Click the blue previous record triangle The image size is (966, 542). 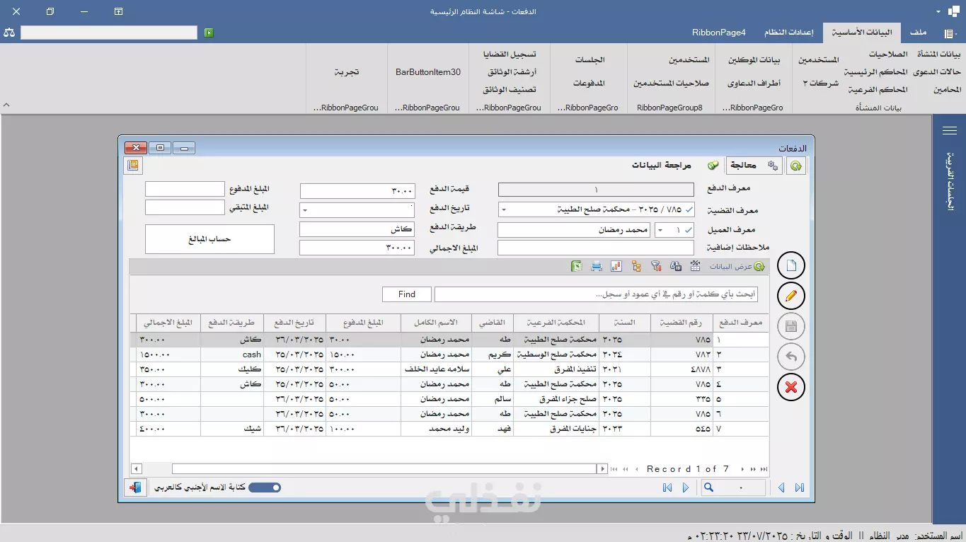pos(781,488)
